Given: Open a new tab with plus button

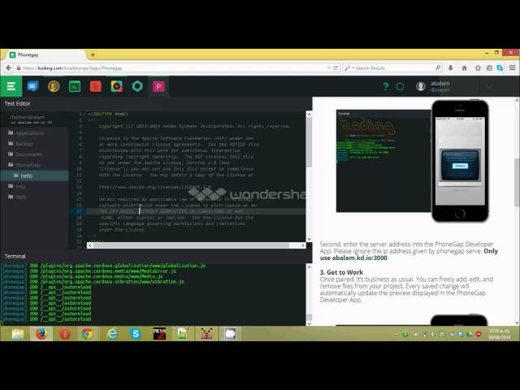Looking at the screenshot, I should pos(93,55).
